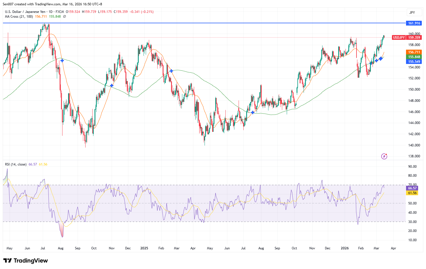Hide the MA Cross indicator using its eye icon
Screen dimensions: 426x269
coord(64,17)
